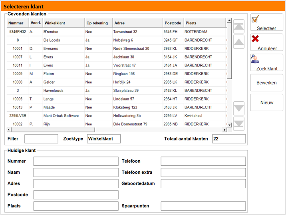The width and height of the screenshot is (286, 215).
Task: Click the Telefoon field
Action: tap(203, 161)
